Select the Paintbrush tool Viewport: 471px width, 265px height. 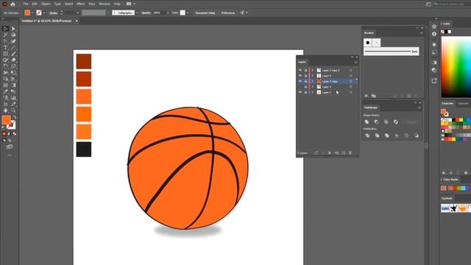pyautogui.click(x=13, y=54)
